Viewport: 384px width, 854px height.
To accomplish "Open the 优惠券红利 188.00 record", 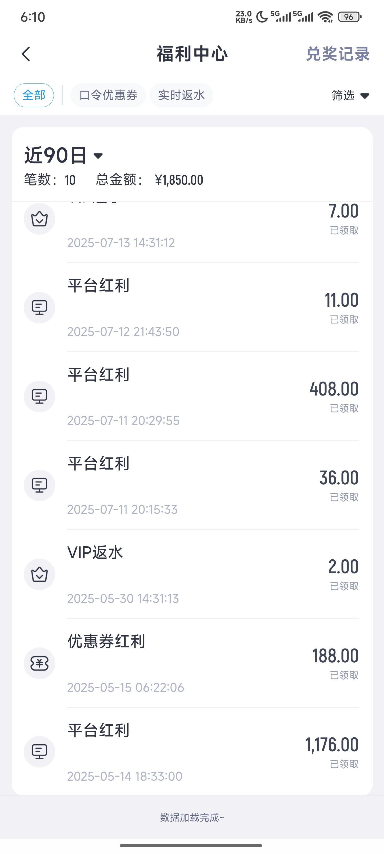I will [212, 663].
